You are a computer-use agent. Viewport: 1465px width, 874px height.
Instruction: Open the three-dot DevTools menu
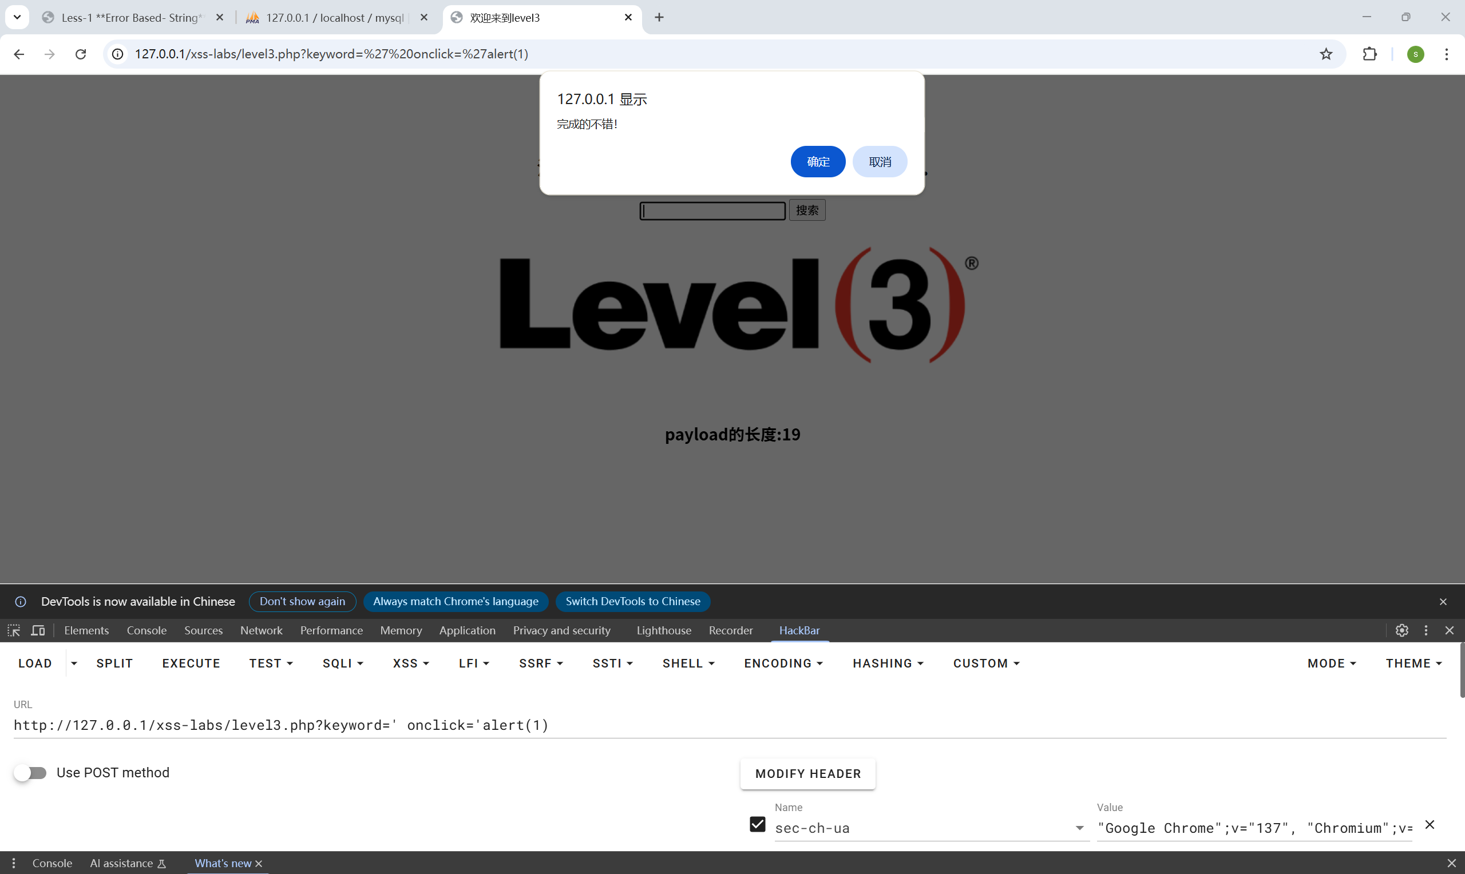pyautogui.click(x=1426, y=630)
